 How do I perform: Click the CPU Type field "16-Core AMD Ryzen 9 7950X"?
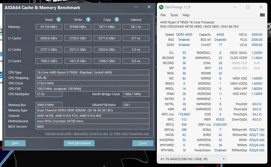pyautogui.click(x=93, y=72)
